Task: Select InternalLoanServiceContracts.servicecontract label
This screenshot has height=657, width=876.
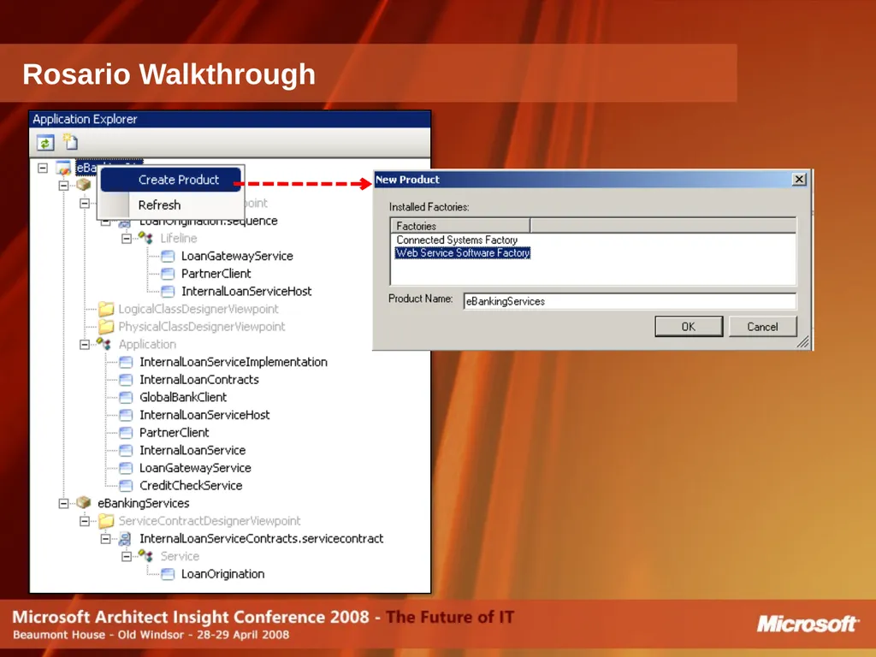Action: [x=262, y=539]
